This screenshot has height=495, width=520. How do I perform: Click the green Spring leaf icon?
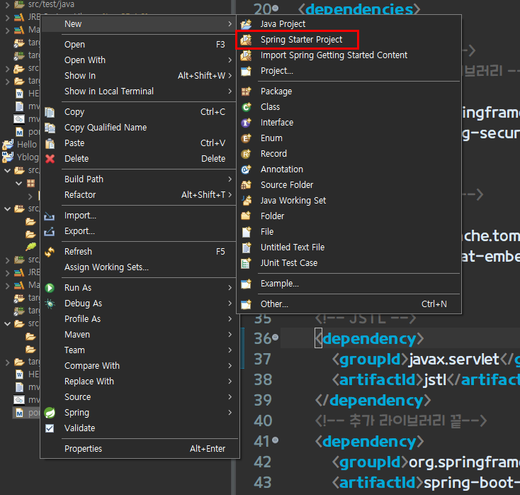50,413
